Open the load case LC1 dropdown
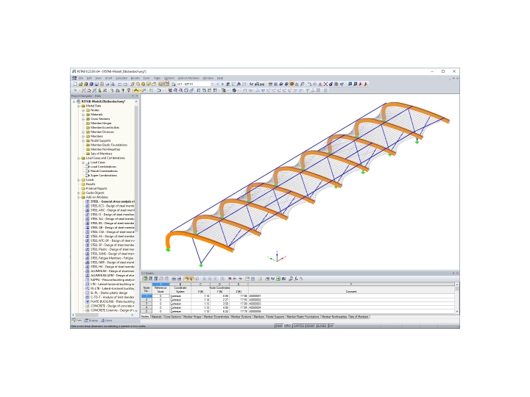Image resolution: width=530 pixels, height=397 pixels. [213, 84]
